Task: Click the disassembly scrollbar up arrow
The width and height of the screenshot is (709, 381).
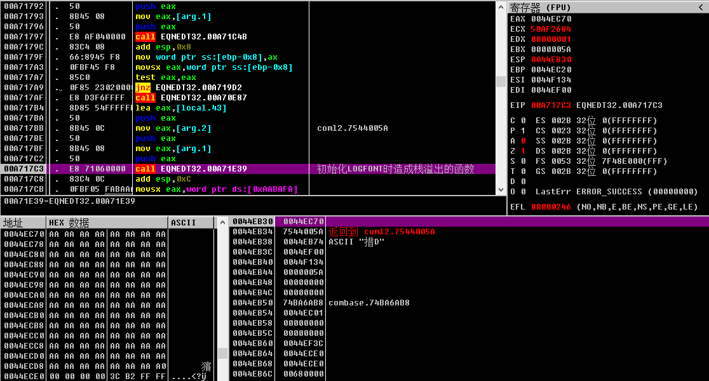Action: (x=501, y=7)
